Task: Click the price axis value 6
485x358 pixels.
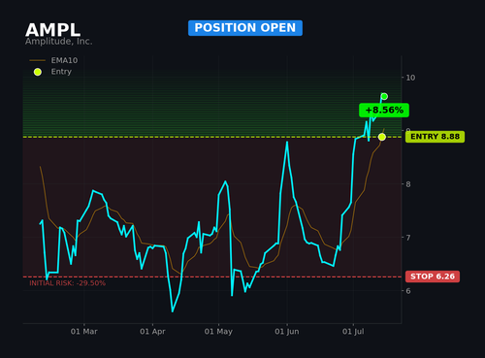Action: pyautogui.click(x=408, y=291)
